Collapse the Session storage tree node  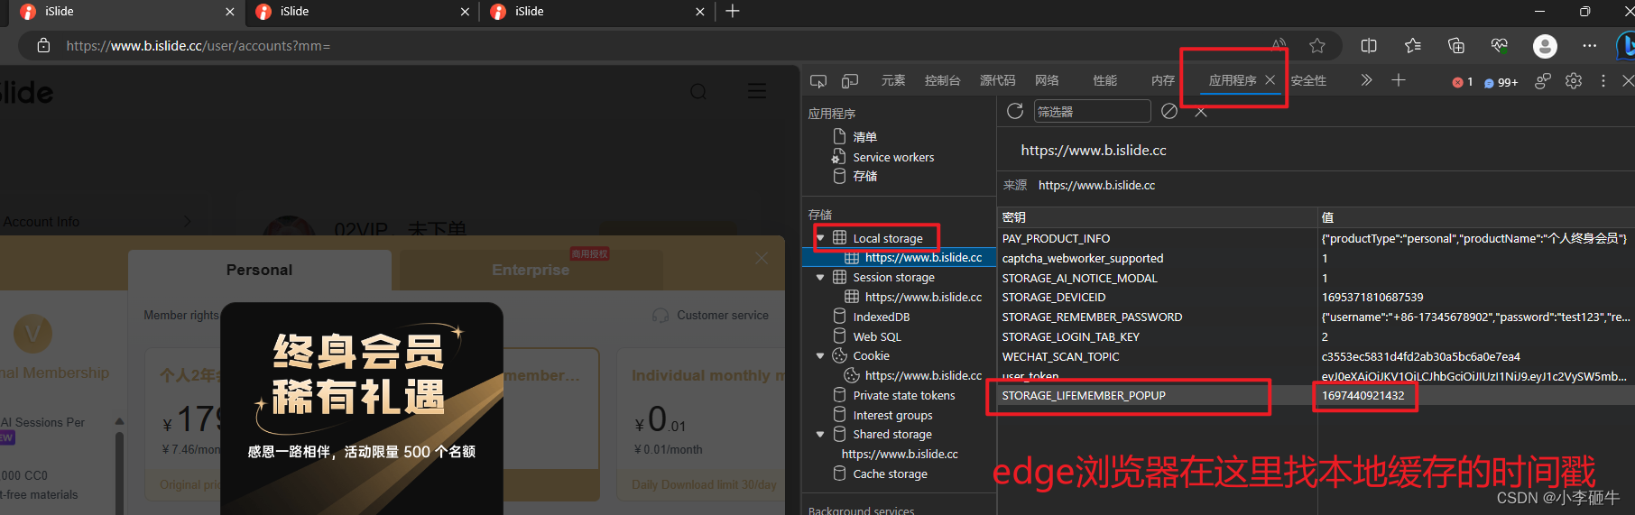820,278
